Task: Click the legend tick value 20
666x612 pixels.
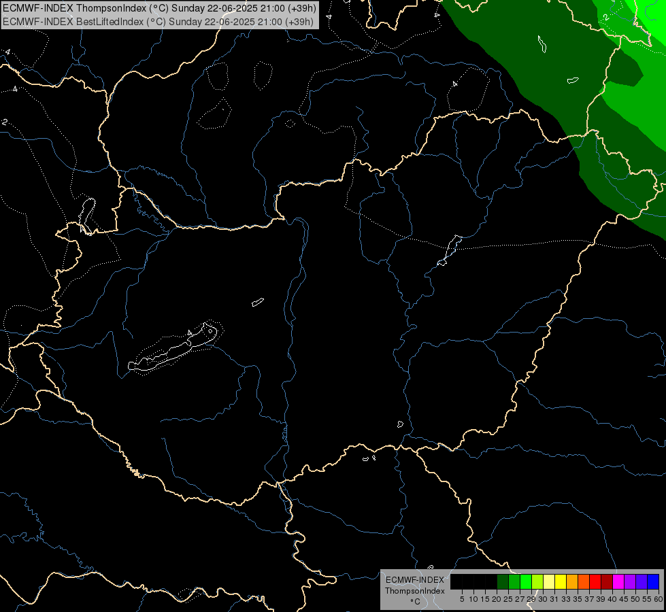Action: pos(497,599)
